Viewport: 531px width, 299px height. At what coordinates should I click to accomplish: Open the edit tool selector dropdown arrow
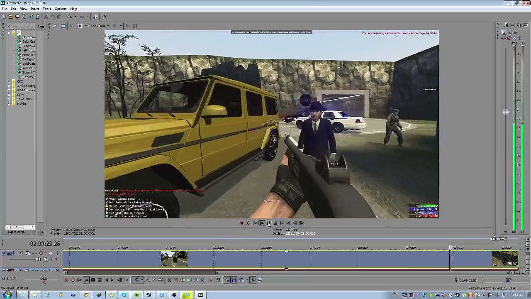click(x=142, y=280)
